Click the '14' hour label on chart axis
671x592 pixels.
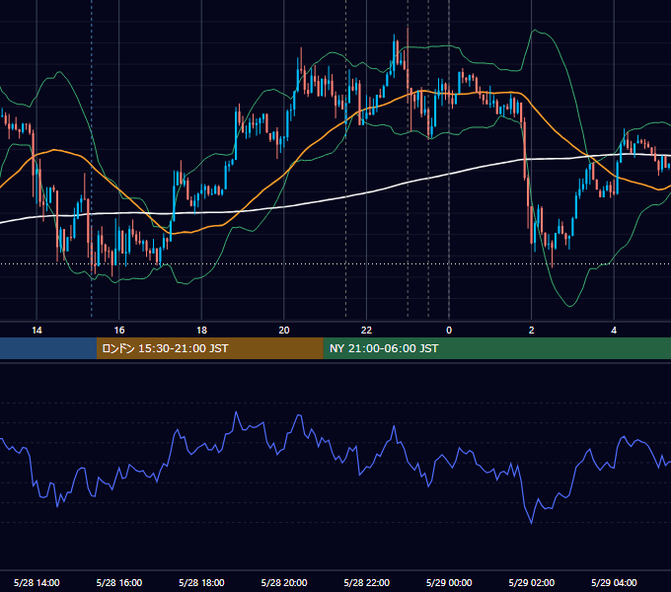(37, 331)
